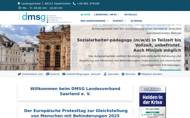Expand the DER LANDESVERBAND submenu arrow

coord(107,21)
